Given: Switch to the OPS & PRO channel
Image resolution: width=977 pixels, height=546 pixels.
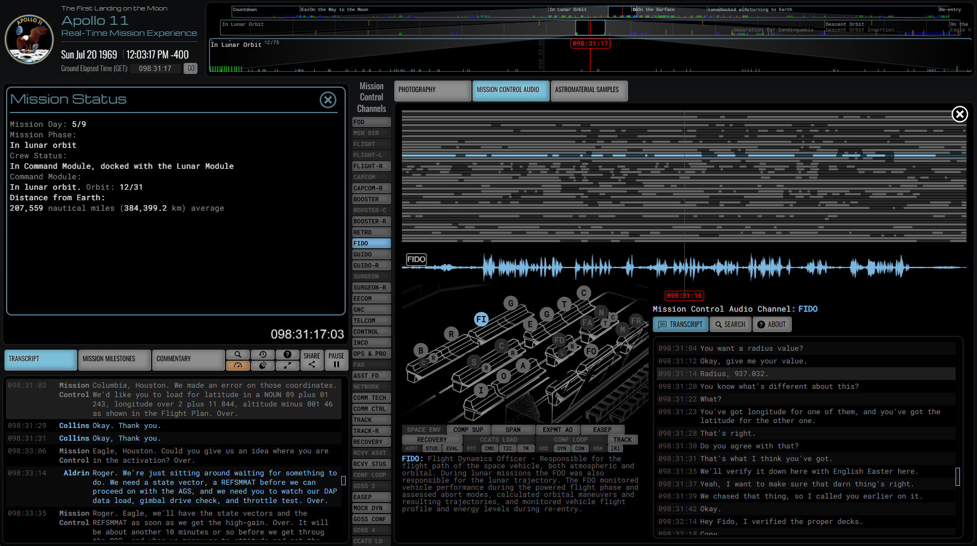Looking at the screenshot, I should [x=372, y=354].
